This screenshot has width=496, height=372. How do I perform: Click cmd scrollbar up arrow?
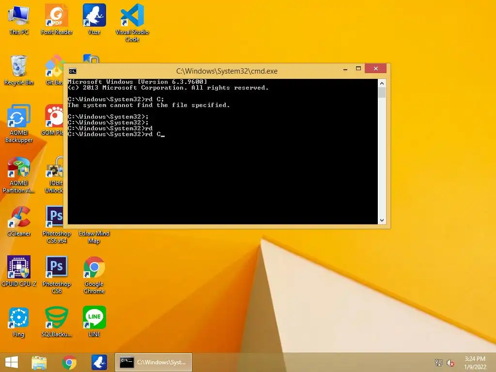382,83
